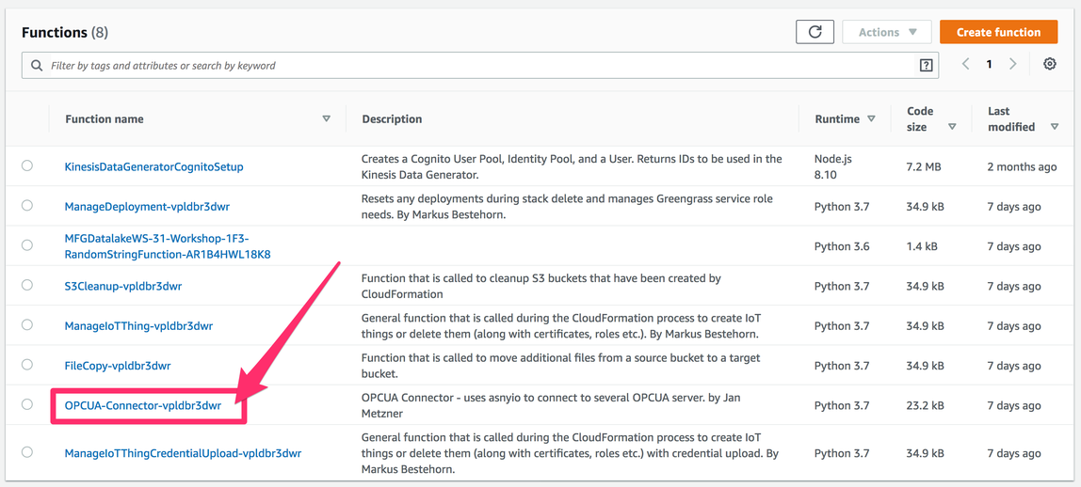Go to next page using right chevron
The height and width of the screenshot is (487, 1081).
pos(1013,64)
